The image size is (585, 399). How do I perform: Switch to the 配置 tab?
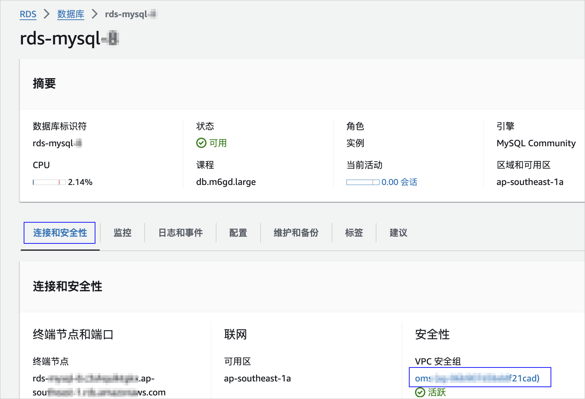(239, 233)
